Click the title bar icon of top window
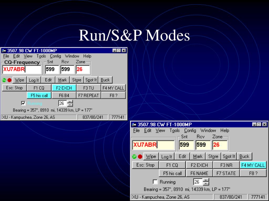 pos(4,51)
